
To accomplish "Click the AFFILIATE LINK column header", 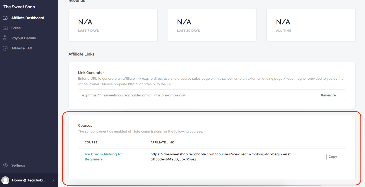I will tap(162, 142).
